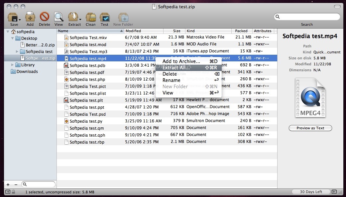Screen dimensions: 346x197
Task: Click inside the Search field
Action: coord(306,16)
